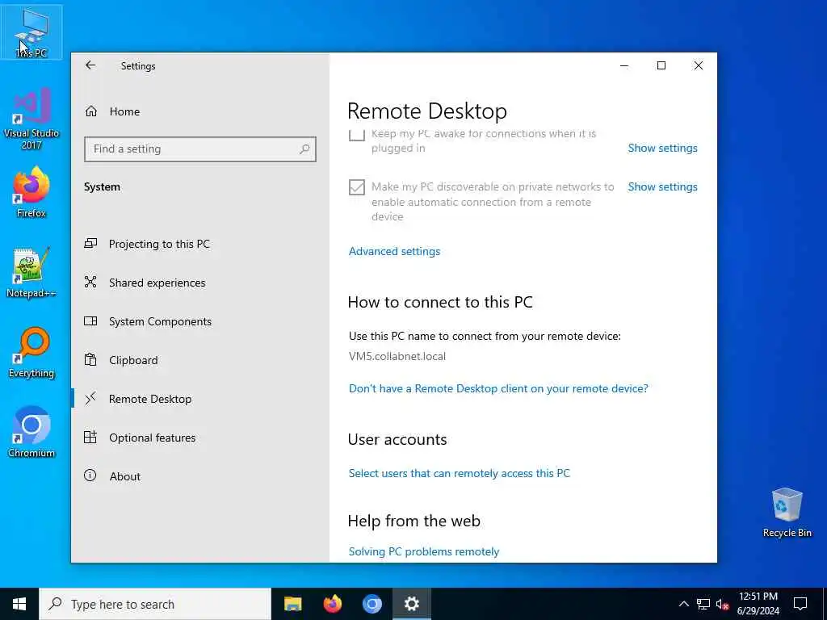Open Firefox from taskbar
The height and width of the screenshot is (620, 827).
click(332, 604)
